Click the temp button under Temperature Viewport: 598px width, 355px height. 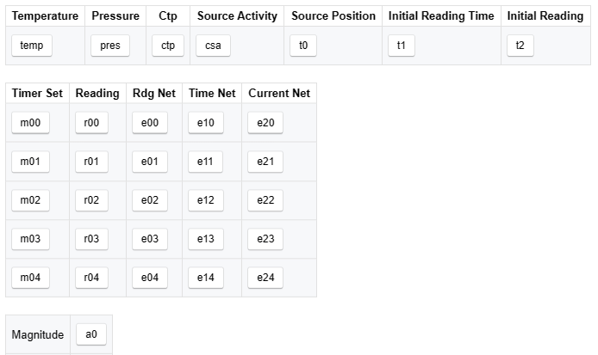32,46
